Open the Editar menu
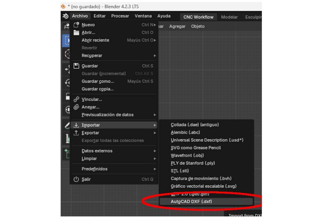The width and height of the screenshot is (327, 218). click(99, 16)
